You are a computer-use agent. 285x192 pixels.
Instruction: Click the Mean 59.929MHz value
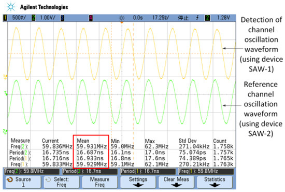tap(91, 164)
